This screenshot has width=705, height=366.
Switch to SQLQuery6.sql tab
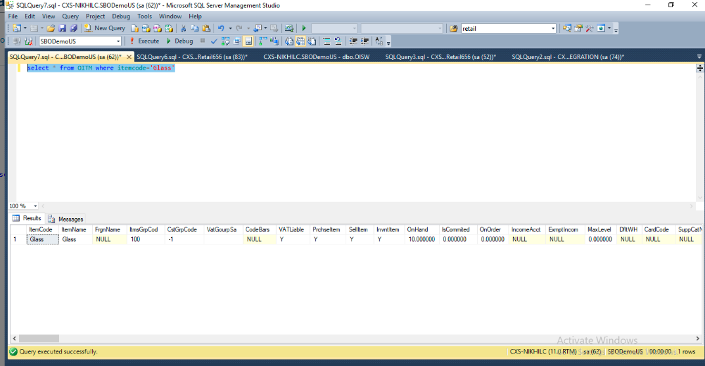(192, 57)
